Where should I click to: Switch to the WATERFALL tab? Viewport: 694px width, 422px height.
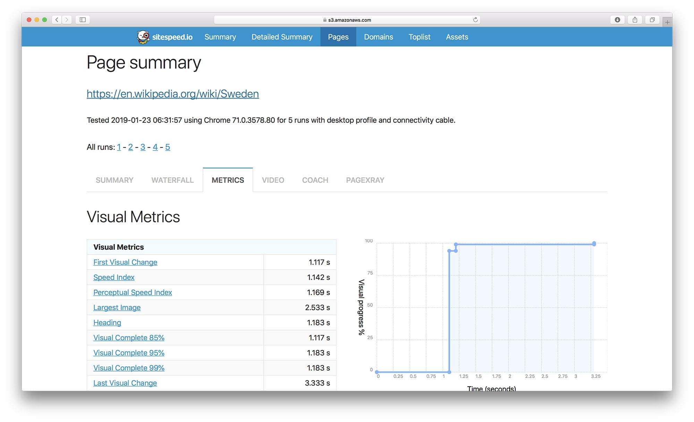tap(172, 180)
